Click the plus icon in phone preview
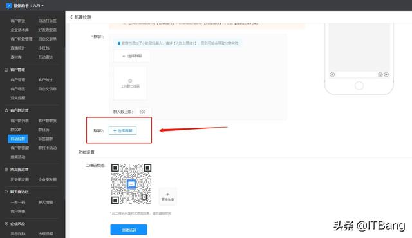This screenshot has width=412, height=238. coord(386,75)
